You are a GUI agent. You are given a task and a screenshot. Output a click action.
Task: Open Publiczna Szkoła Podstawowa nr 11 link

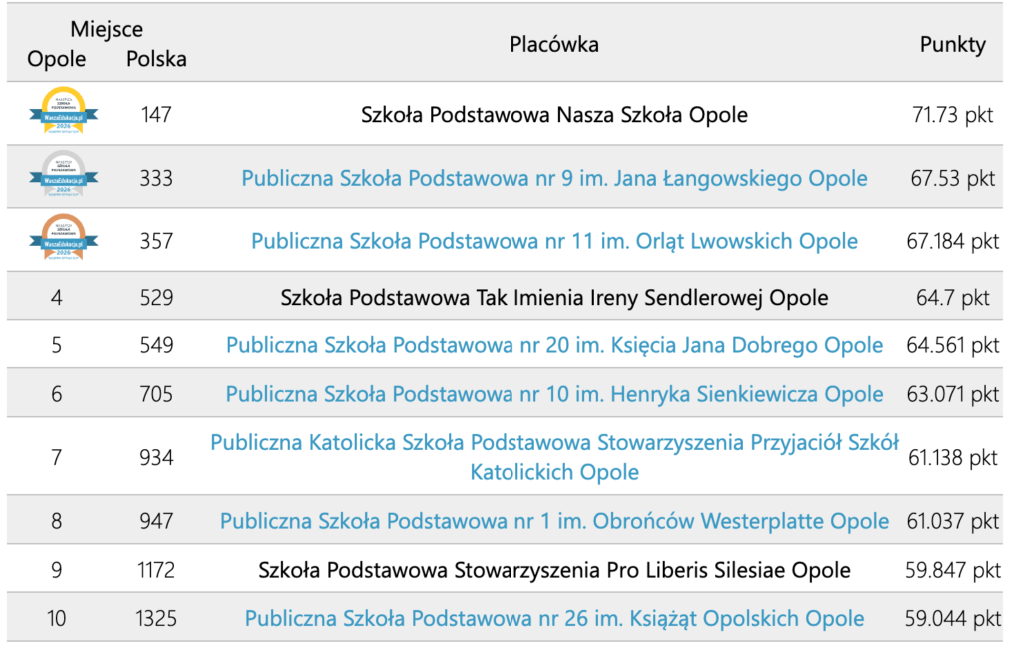554,241
